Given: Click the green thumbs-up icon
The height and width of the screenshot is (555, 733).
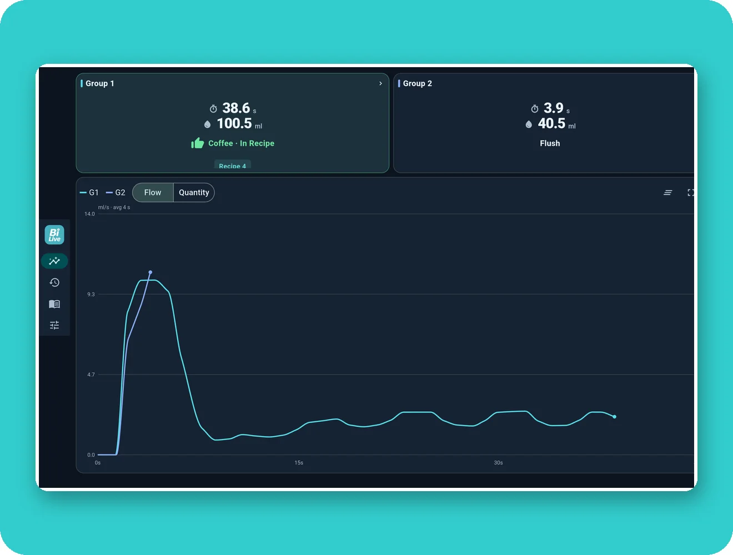Looking at the screenshot, I should tap(198, 143).
